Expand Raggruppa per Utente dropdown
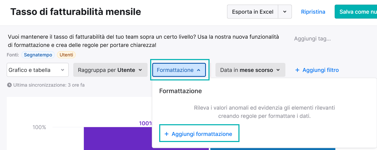This screenshot has width=377, height=150. [x=110, y=70]
